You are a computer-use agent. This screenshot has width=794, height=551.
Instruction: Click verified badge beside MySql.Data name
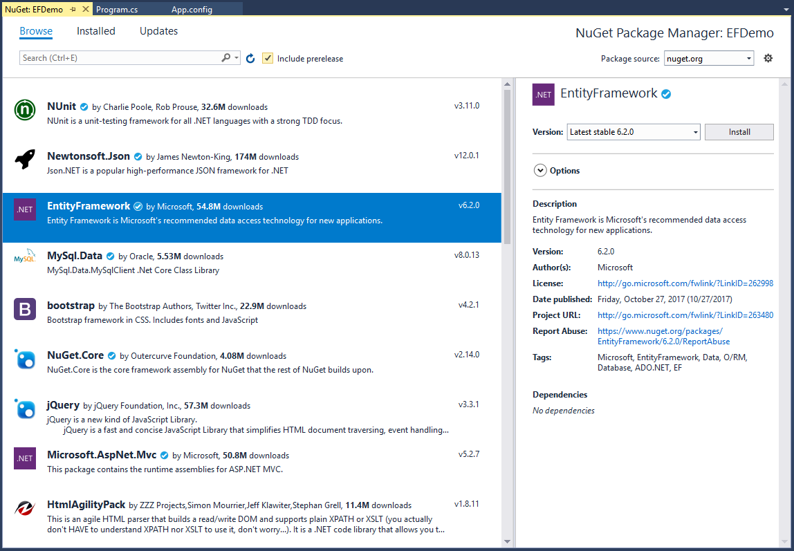(111, 256)
